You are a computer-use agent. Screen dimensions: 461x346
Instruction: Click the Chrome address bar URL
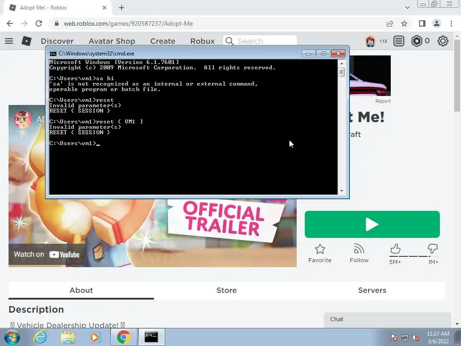[128, 23]
